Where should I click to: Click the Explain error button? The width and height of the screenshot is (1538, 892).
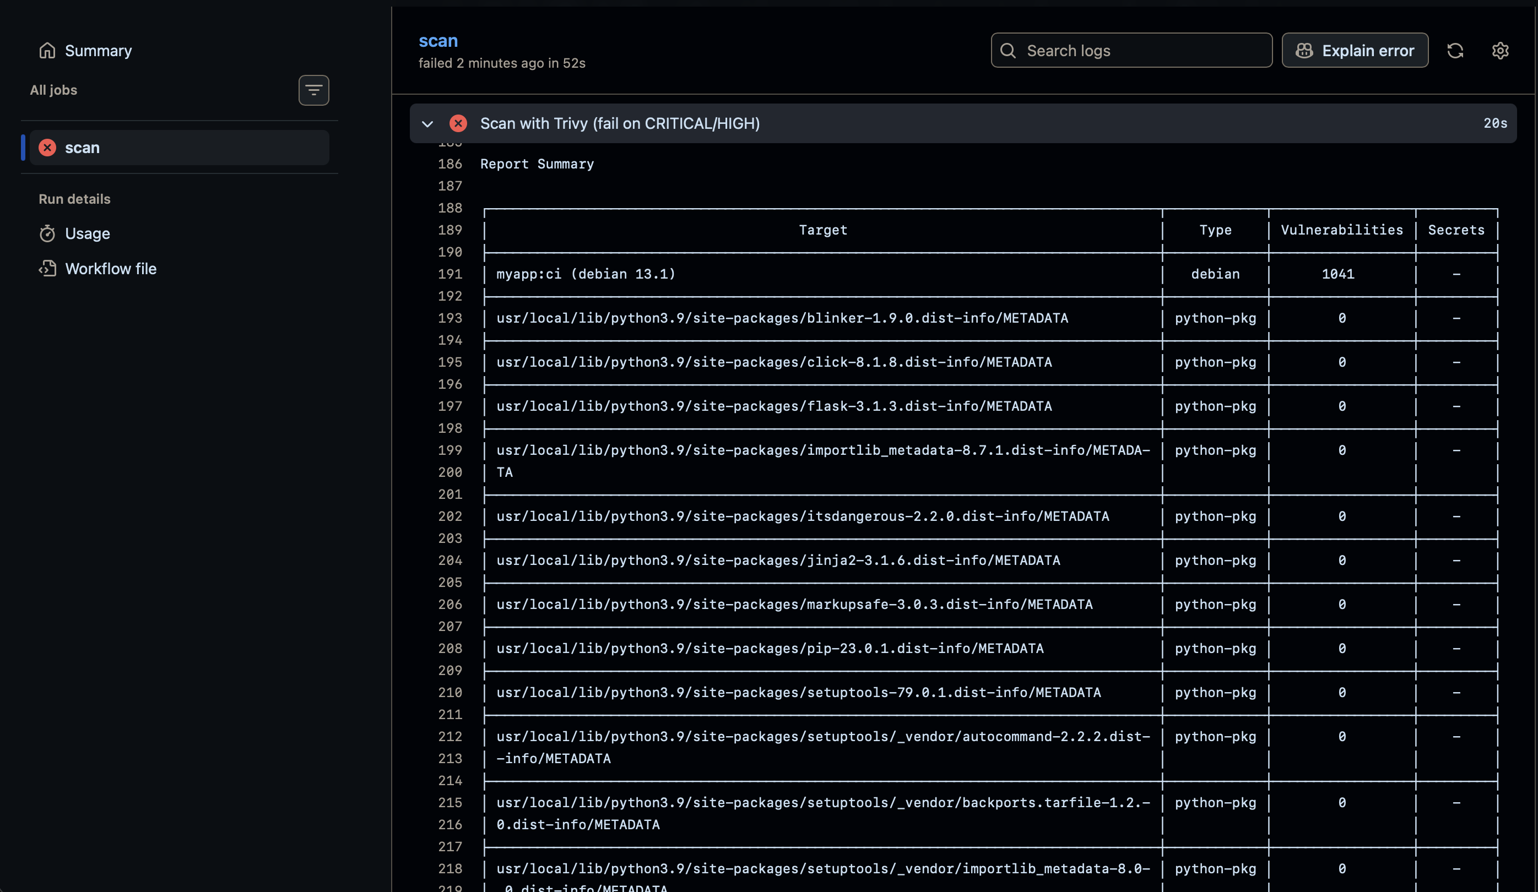pyautogui.click(x=1355, y=51)
